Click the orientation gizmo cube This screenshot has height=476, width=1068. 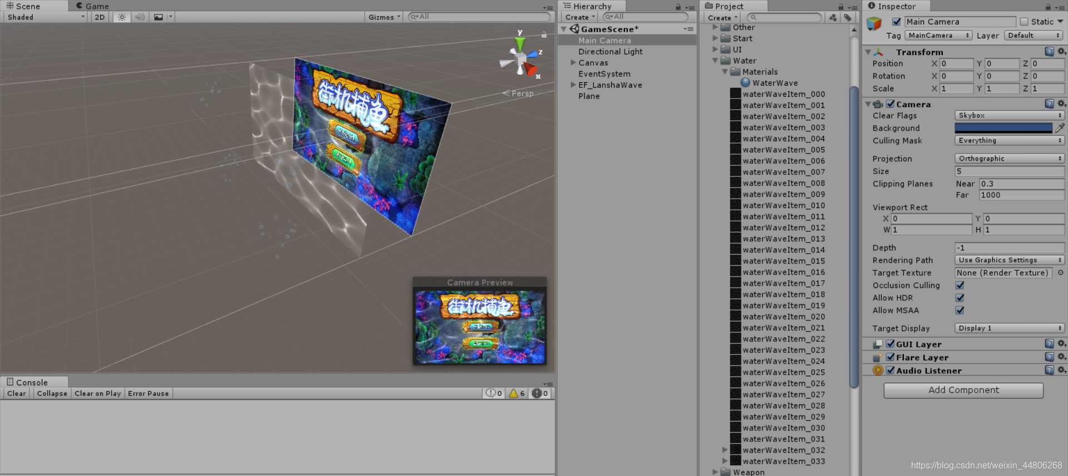[x=521, y=59]
